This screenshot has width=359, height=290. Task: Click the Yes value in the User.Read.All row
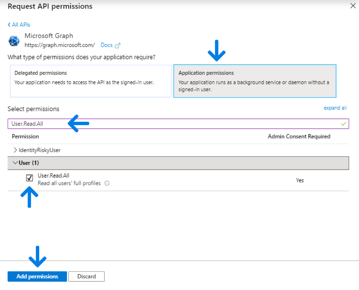pyautogui.click(x=300, y=180)
